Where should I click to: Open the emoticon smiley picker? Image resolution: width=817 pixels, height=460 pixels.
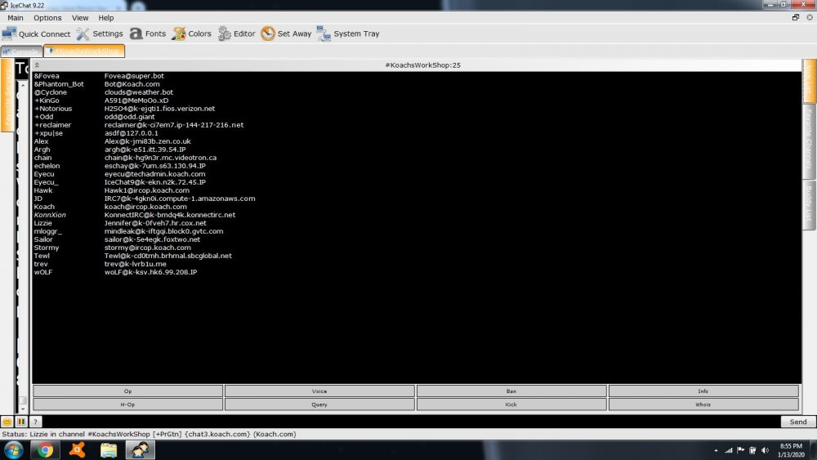click(7, 422)
